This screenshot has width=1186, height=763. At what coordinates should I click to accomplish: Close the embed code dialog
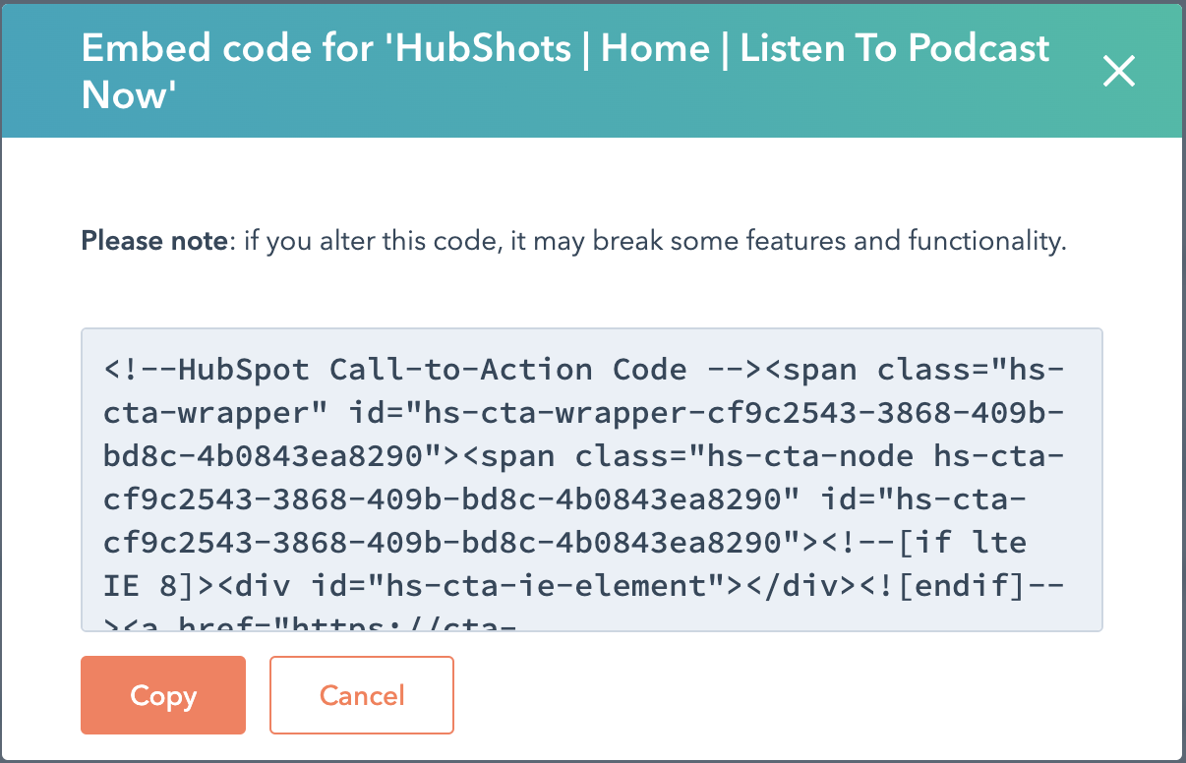[x=1119, y=71]
